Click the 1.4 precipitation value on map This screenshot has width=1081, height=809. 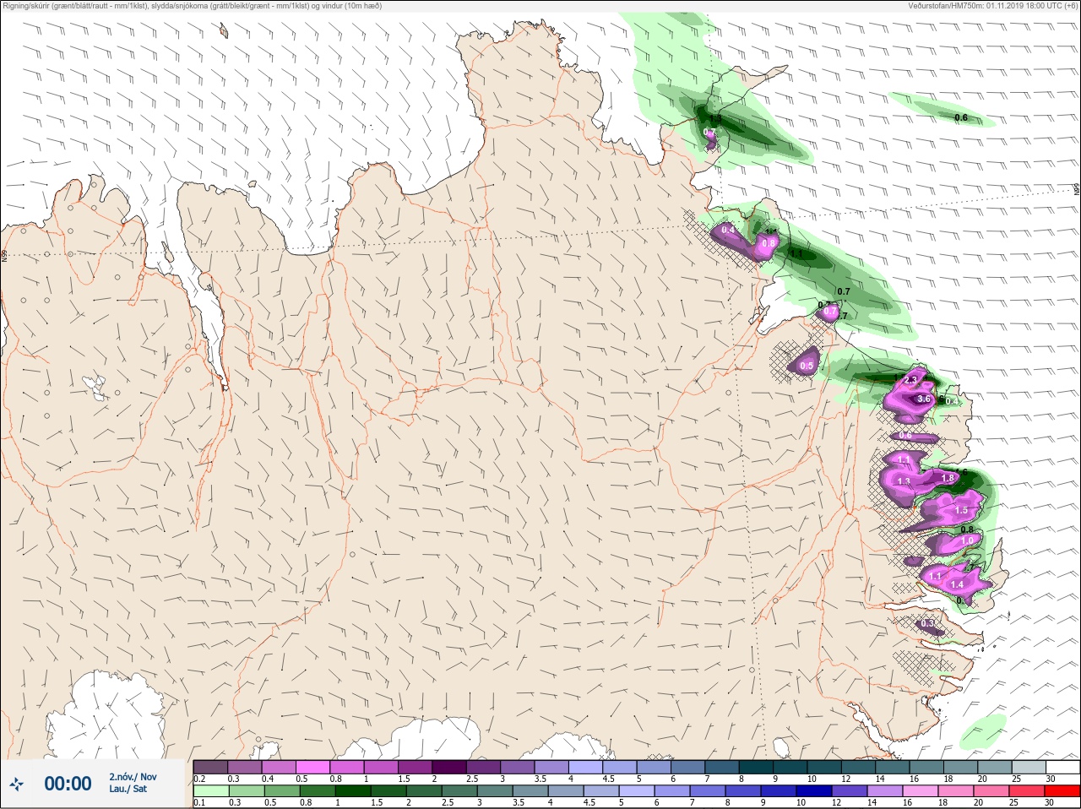click(x=957, y=584)
